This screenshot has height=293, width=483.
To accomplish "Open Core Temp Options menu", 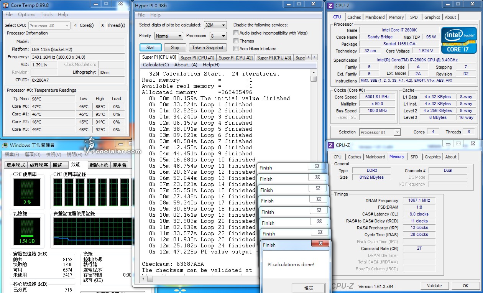I will (x=26, y=15).
